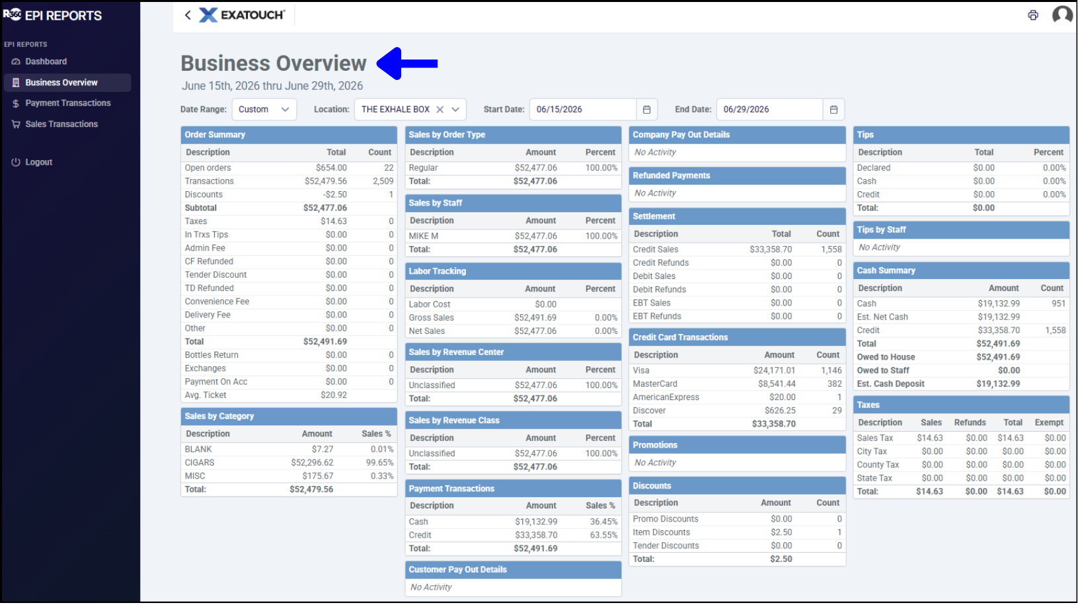Click Owed to House row
Image resolution: width=1080 pixels, height=605 pixels.
pyautogui.click(x=961, y=357)
